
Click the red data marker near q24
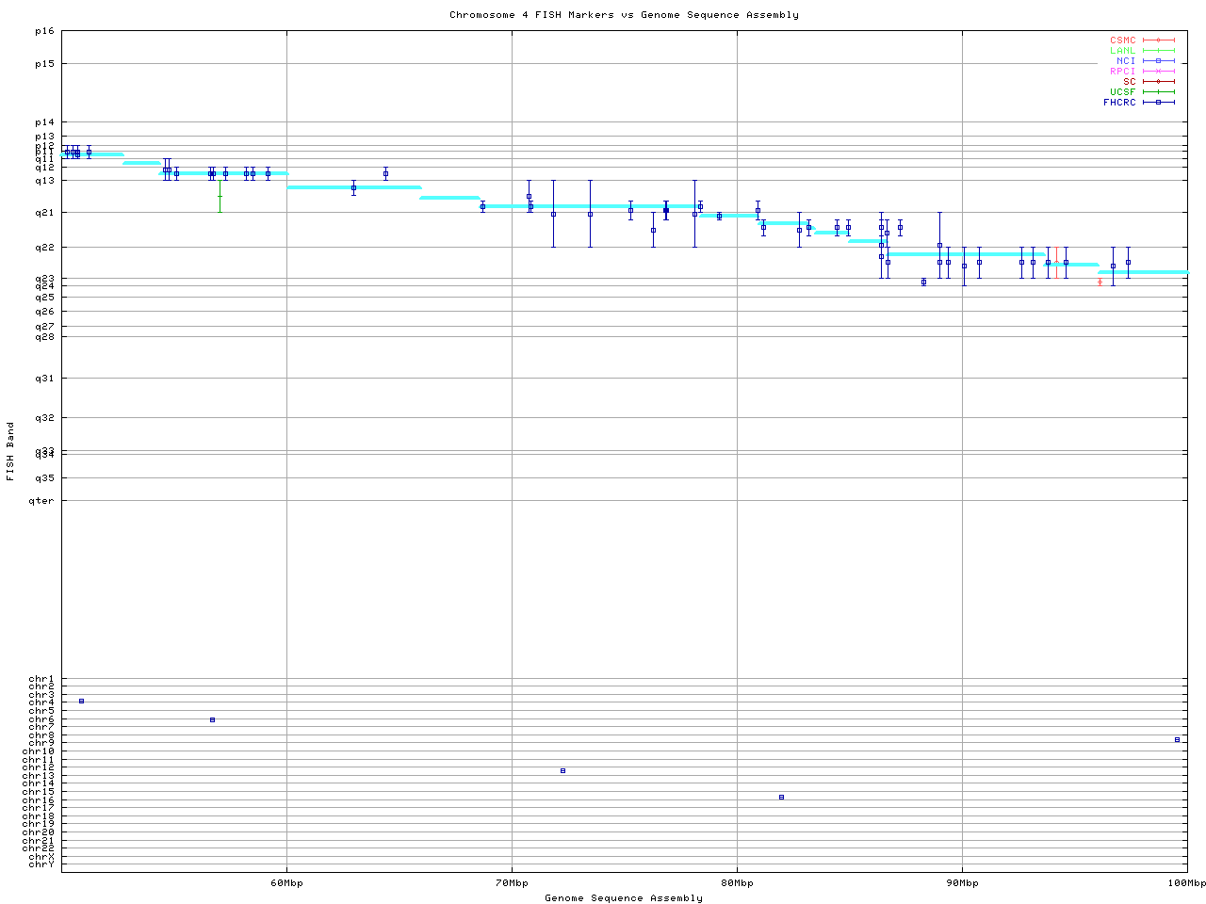[x=1100, y=282]
